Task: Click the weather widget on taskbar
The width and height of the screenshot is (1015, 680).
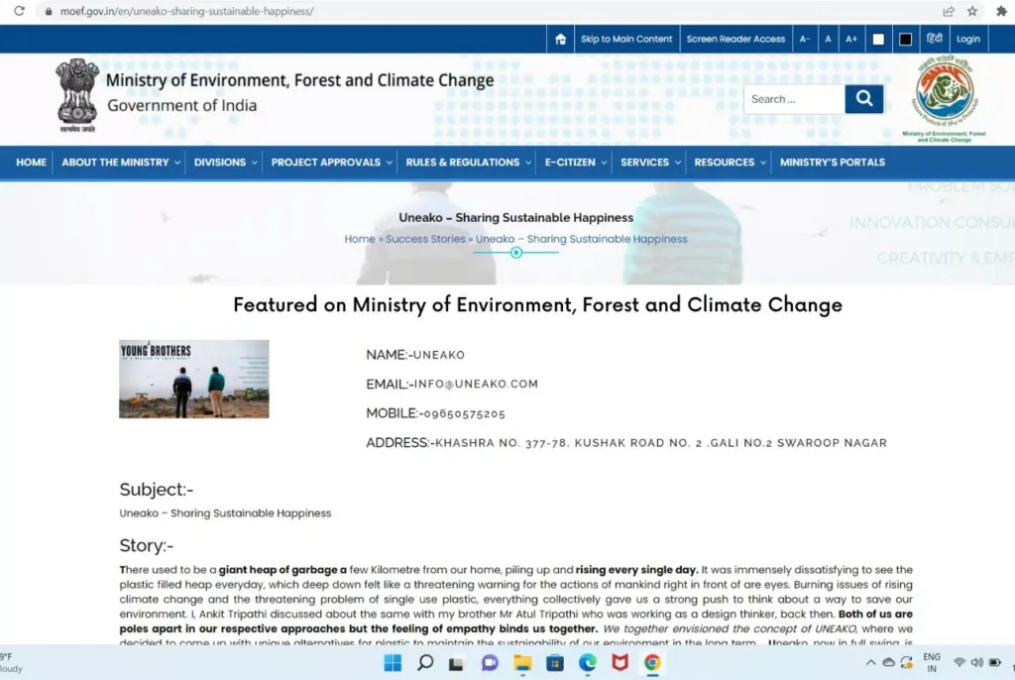Action: pyautogui.click(x=12, y=662)
